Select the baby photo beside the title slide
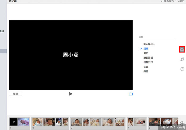The image size is (186, 130). tap(24, 122)
